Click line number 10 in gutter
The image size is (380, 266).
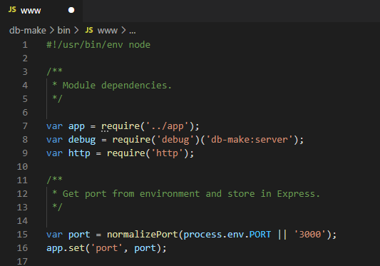pyautogui.click(x=22, y=167)
